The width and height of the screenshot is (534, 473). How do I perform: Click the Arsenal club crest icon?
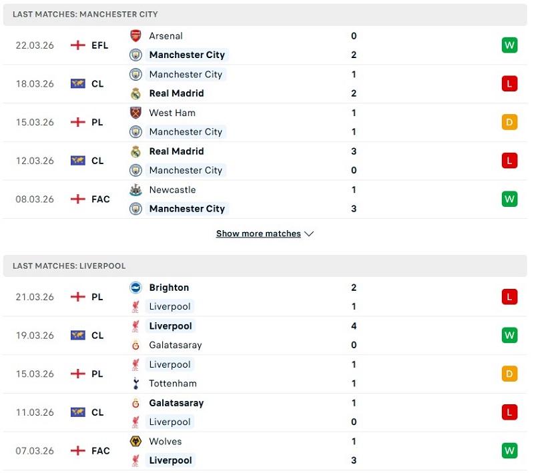click(136, 36)
